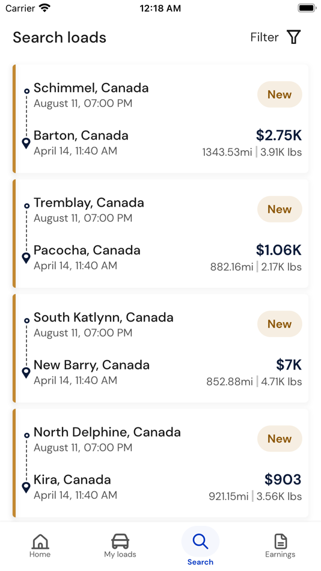Image resolution: width=321 pixels, height=571 pixels.
Task: Tap the Earnings document icon
Action: 281,541
